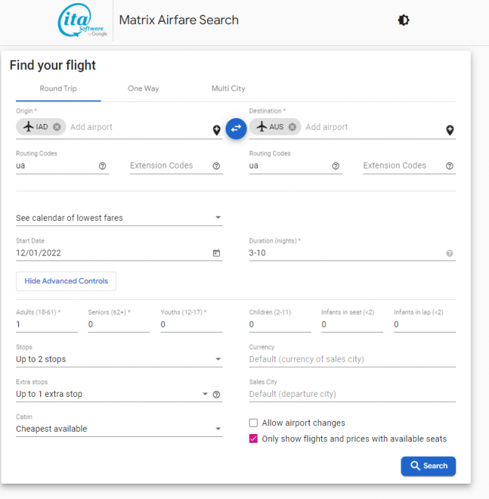Click the Search button
The width and height of the screenshot is (489, 499).
pyautogui.click(x=428, y=466)
